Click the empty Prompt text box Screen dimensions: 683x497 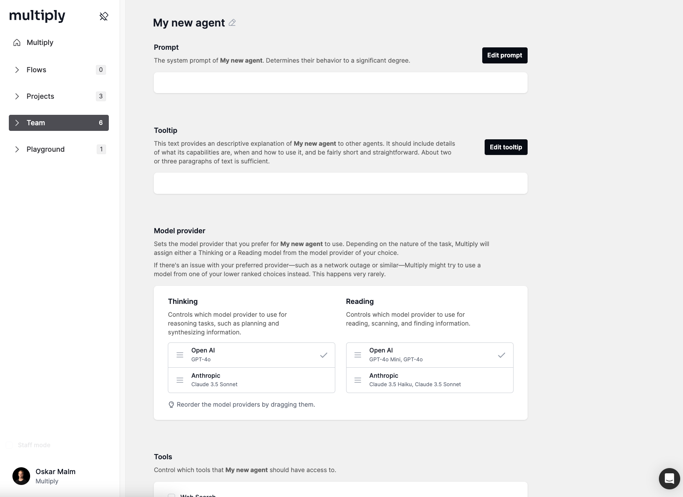pyautogui.click(x=340, y=83)
